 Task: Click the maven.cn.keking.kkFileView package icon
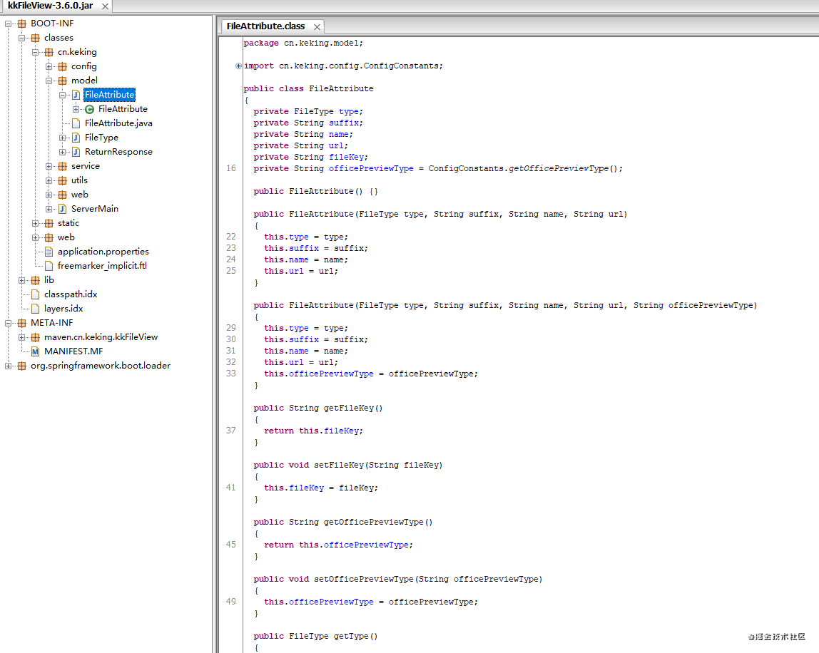[36, 337]
